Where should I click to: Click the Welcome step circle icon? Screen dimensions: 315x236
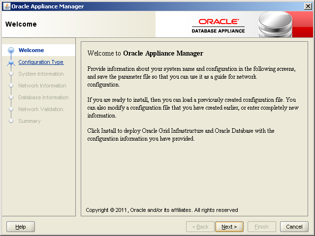[x=11, y=50]
